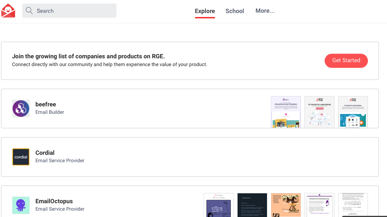Open the Educational Email Templates thumbnail
This screenshot has width=387, height=217.
click(286, 112)
